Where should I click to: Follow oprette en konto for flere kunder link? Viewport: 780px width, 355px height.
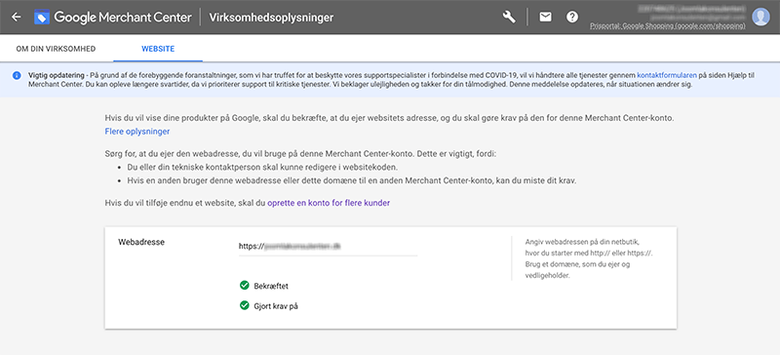point(329,203)
